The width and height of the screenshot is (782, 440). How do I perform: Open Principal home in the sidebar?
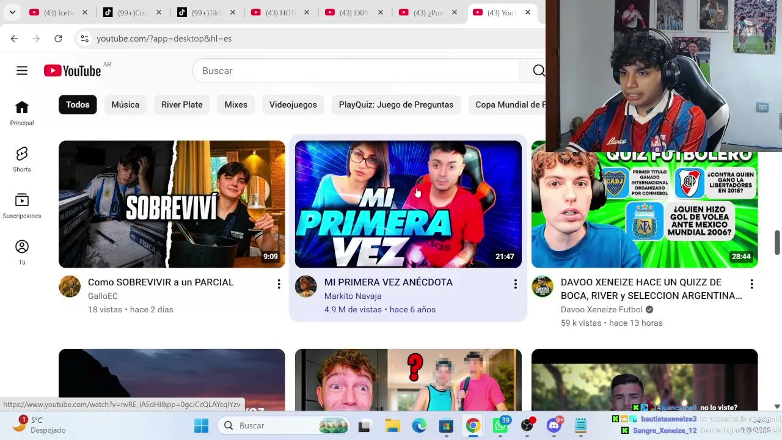pos(22,114)
